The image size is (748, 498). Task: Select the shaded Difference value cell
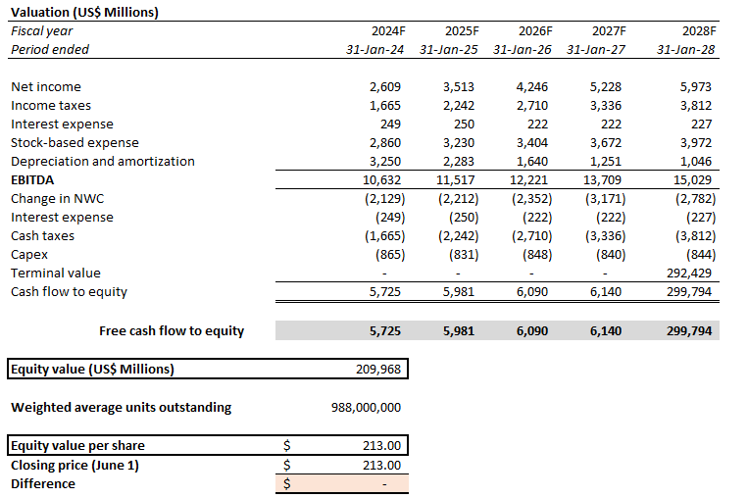(x=342, y=483)
